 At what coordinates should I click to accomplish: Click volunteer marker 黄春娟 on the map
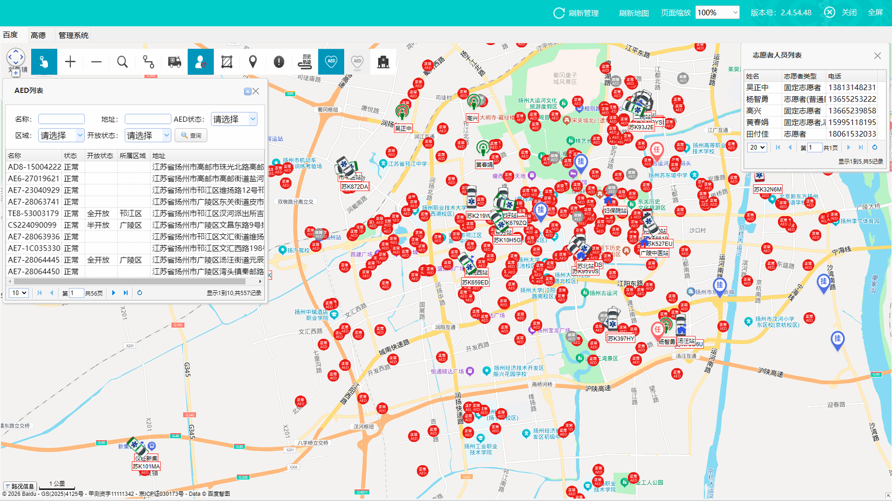click(483, 148)
